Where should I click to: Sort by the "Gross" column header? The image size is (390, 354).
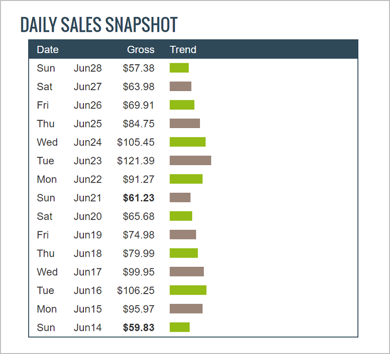point(140,50)
